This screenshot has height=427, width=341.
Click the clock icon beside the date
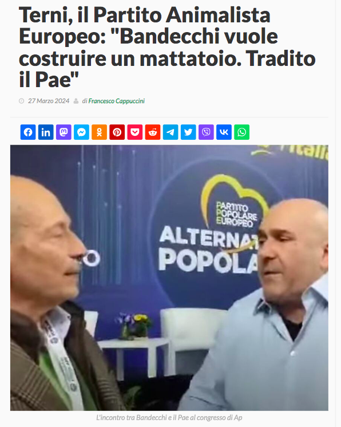pyautogui.click(x=22, y=101)
